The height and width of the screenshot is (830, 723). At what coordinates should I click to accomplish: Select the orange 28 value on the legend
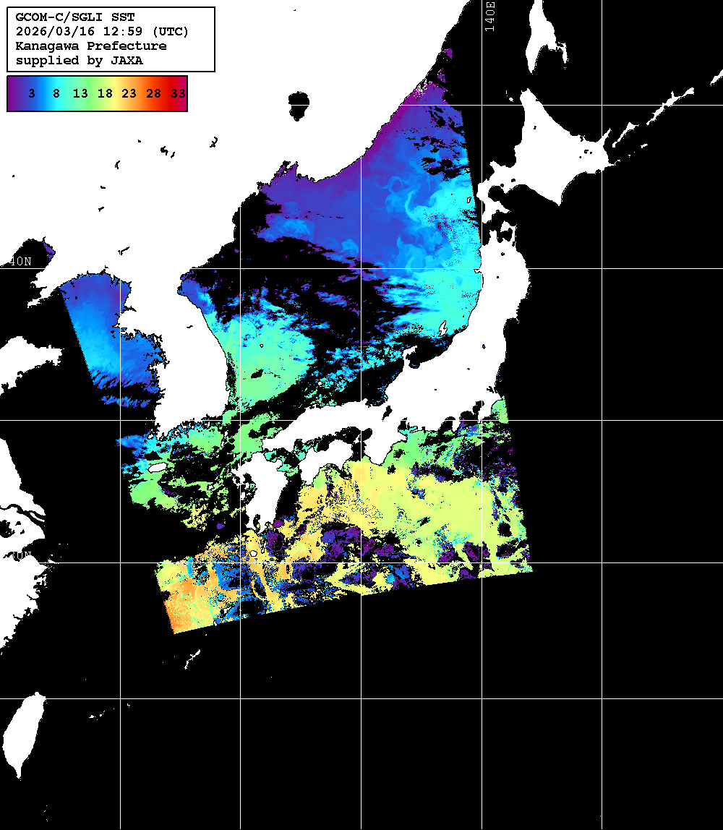click(x=154, y=93)
